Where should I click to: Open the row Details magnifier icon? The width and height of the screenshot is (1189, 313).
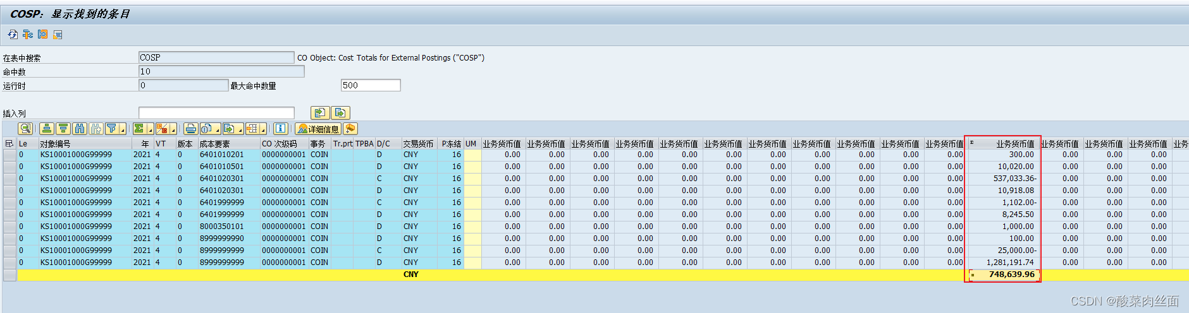tap(25, 129)
